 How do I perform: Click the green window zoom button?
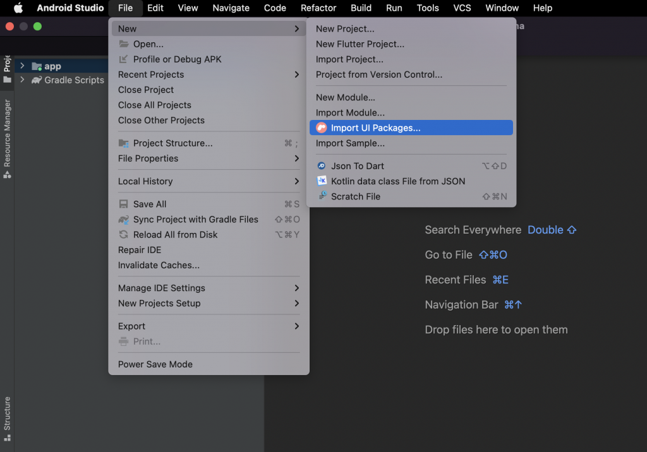pos(37,27)
